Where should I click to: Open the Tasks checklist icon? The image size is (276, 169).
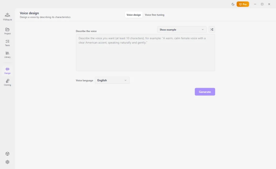tap(7, 41)
